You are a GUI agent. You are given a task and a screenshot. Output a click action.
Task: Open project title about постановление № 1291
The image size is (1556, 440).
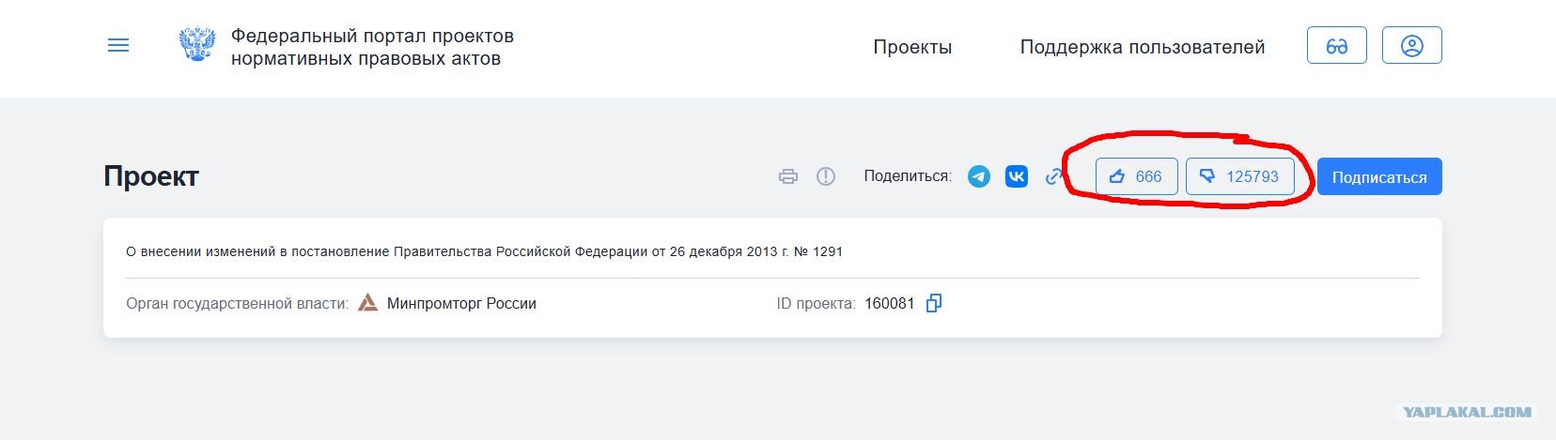pos(484,251)
